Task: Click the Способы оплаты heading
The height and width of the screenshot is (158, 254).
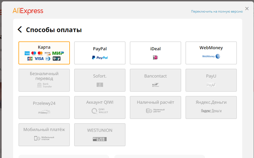Action: coord(54,30)
